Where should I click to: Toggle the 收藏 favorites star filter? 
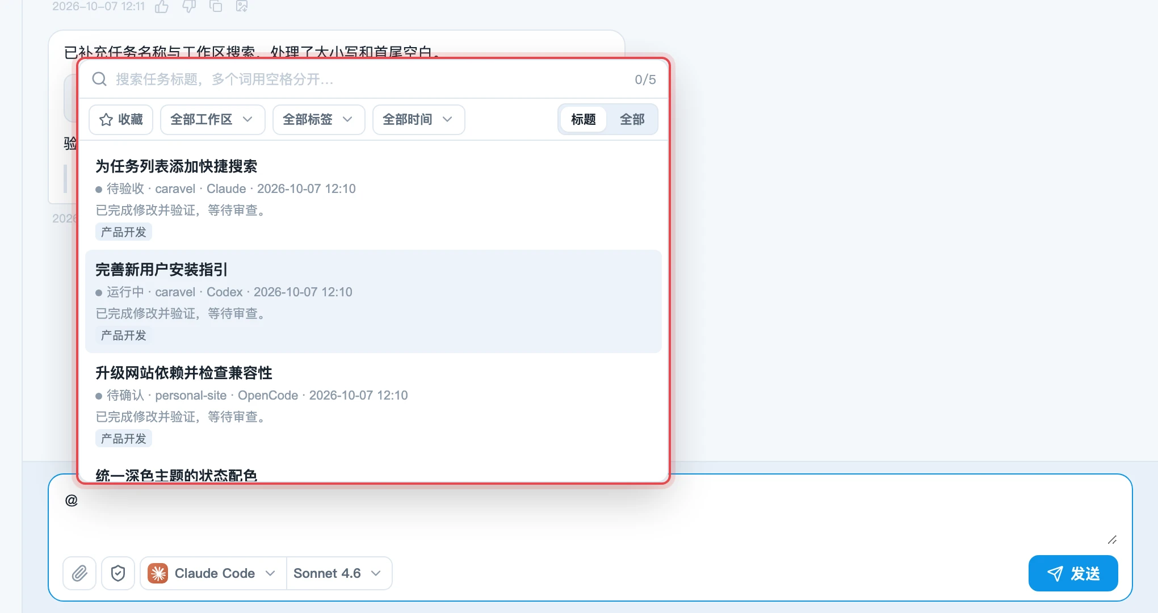(121, 119)
